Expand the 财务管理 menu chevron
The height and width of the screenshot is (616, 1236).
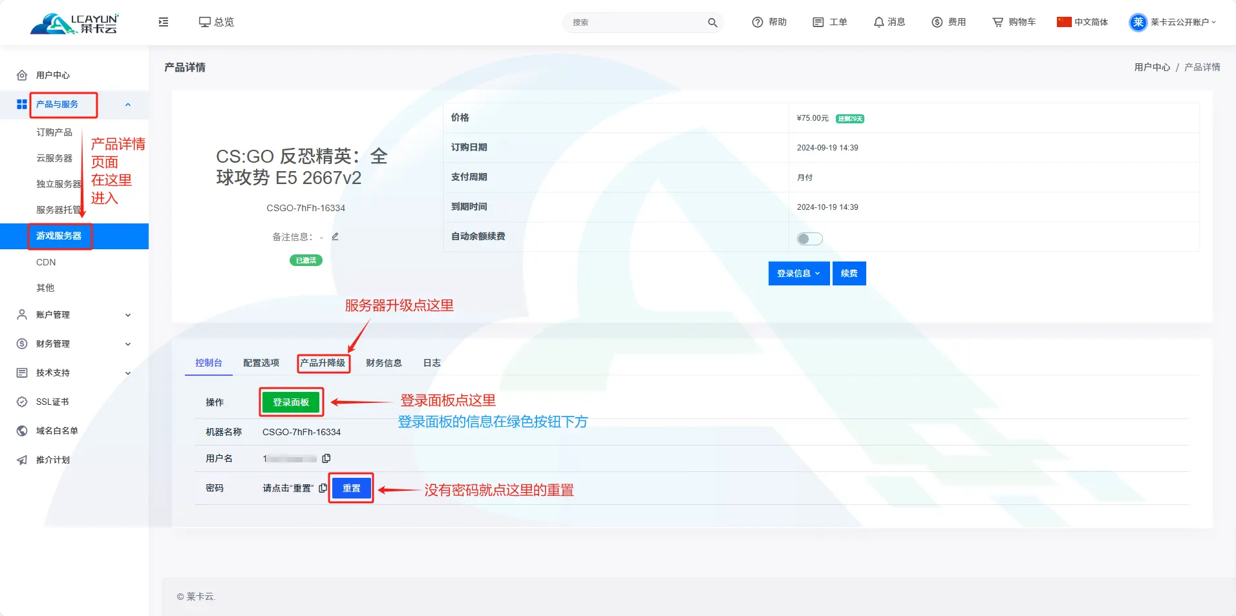128,344
